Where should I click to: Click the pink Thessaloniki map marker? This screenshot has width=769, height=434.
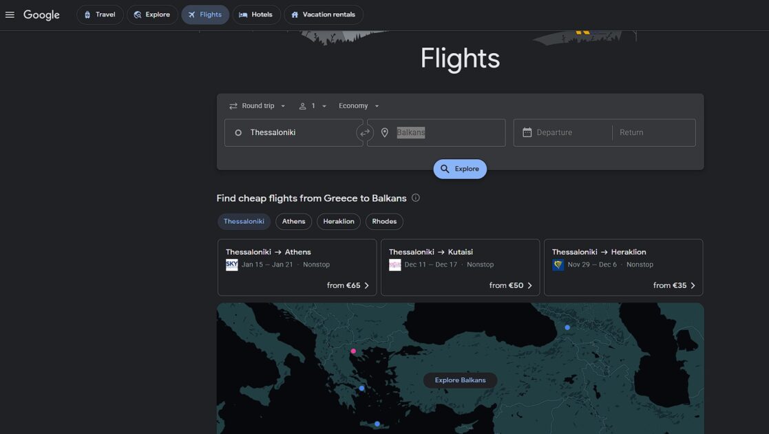tap(353, 351)
